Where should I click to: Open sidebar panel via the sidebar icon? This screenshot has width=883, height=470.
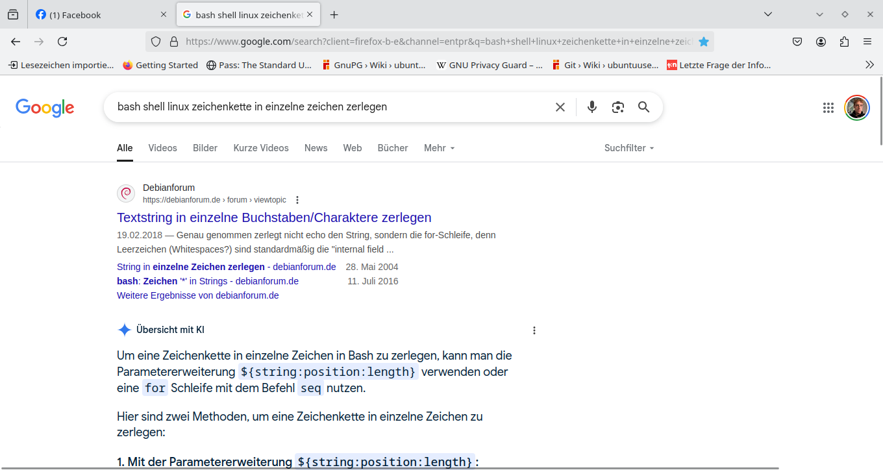(12, 14)
